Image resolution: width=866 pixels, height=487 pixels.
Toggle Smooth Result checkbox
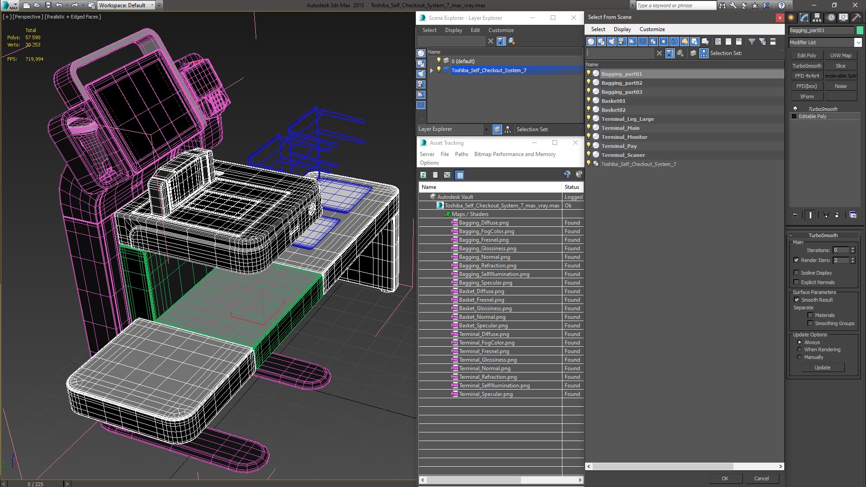796,300
